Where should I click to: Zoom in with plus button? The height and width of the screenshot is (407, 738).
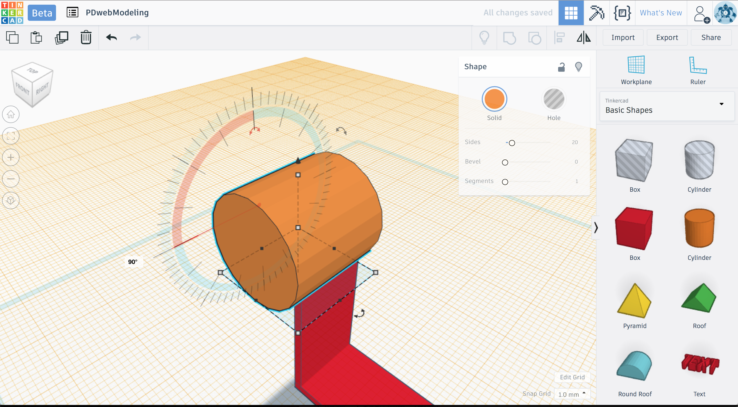point(11,157)
